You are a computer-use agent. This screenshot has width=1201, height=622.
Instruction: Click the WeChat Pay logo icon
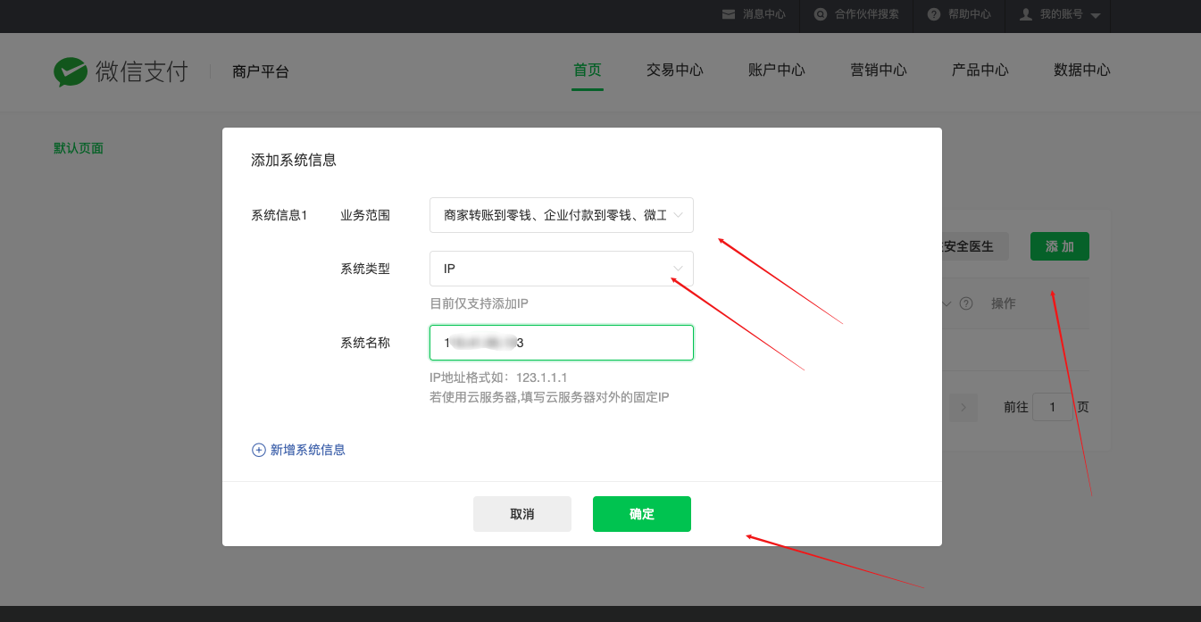71,71
